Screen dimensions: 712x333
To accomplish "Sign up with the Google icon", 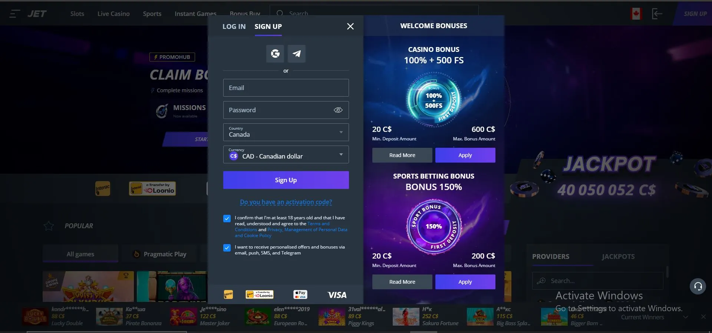I will (275, 54).
